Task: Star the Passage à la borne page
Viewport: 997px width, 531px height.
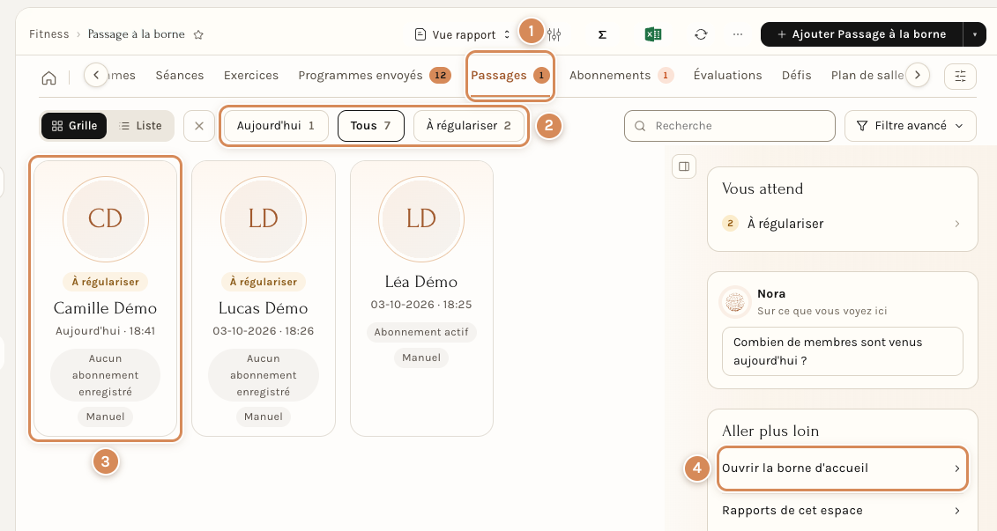Action: coord(198,35)
